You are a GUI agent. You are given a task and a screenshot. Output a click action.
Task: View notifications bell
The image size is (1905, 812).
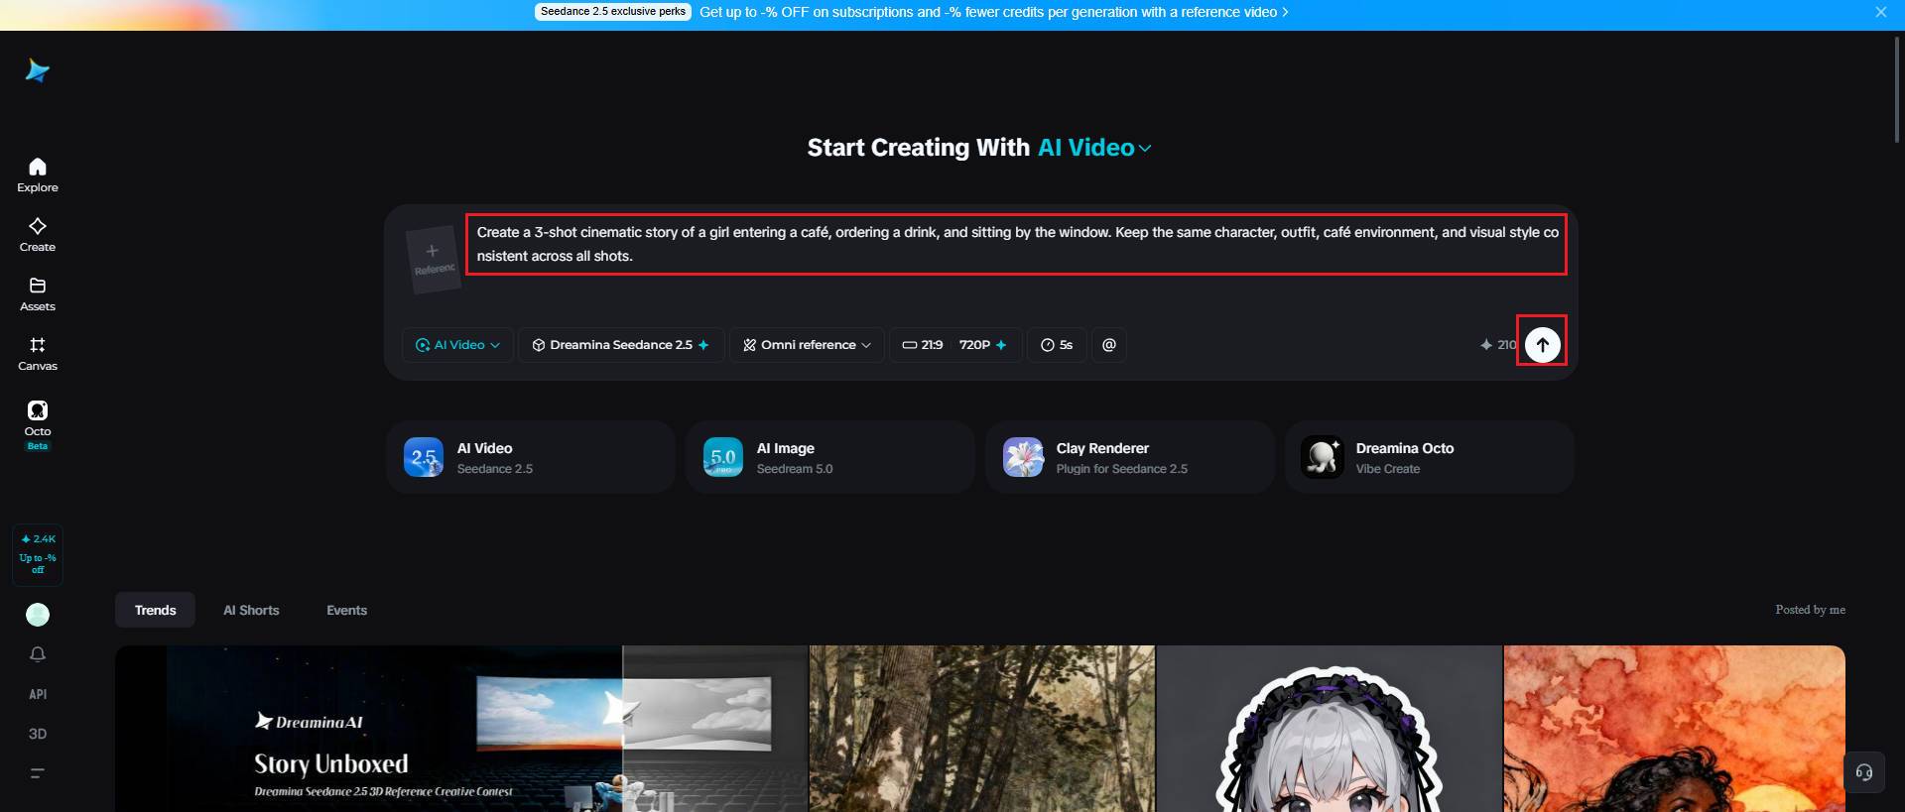38,654
